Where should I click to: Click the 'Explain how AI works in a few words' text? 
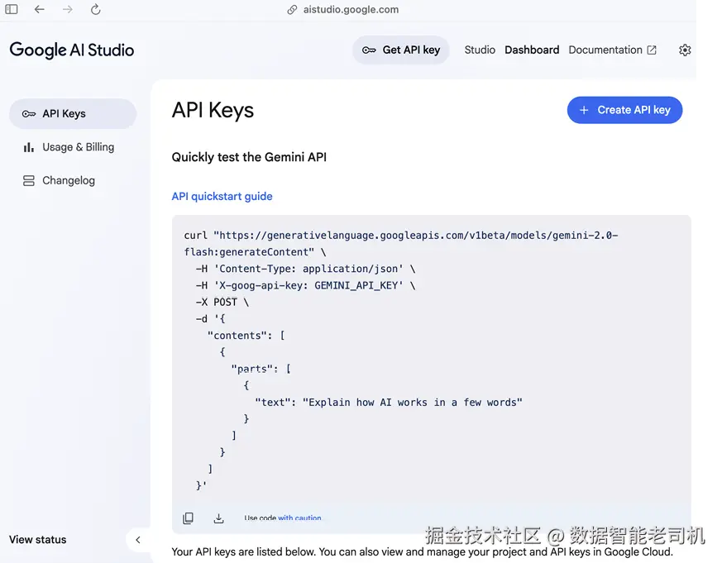[413, 403]
